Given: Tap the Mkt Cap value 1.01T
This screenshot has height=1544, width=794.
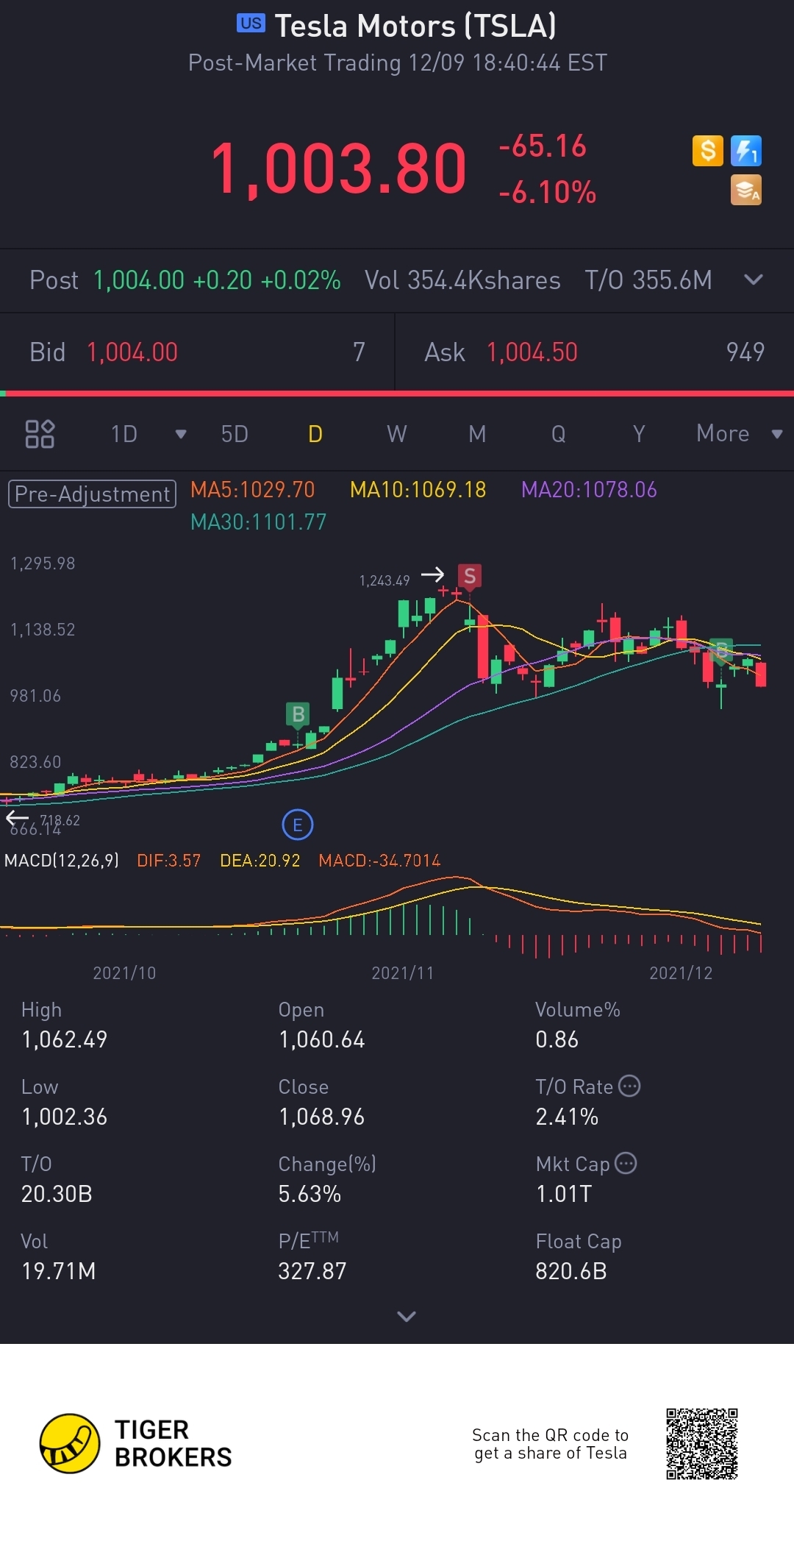Looking at the screenshot, I should [563, 1194].
